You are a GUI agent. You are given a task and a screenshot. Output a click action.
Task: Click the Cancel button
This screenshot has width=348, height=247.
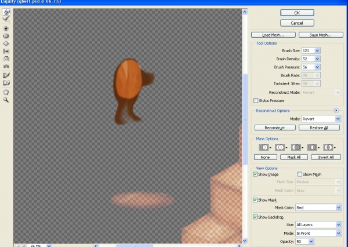[x=297, y=23]
